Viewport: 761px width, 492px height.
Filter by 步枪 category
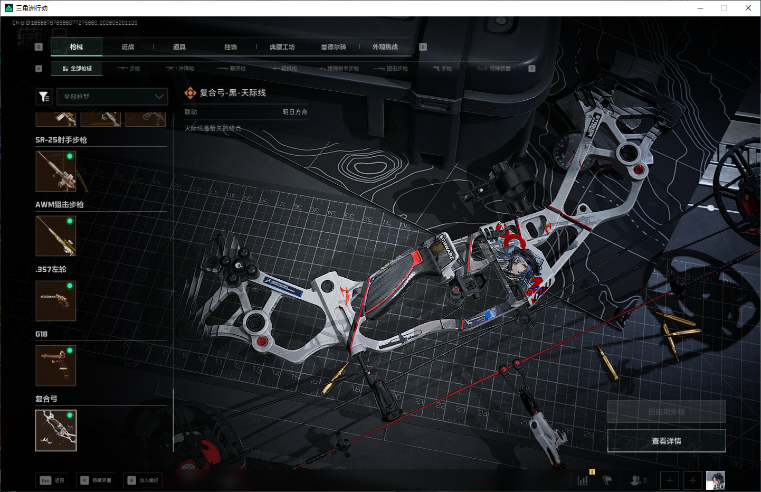pos(129,69)
